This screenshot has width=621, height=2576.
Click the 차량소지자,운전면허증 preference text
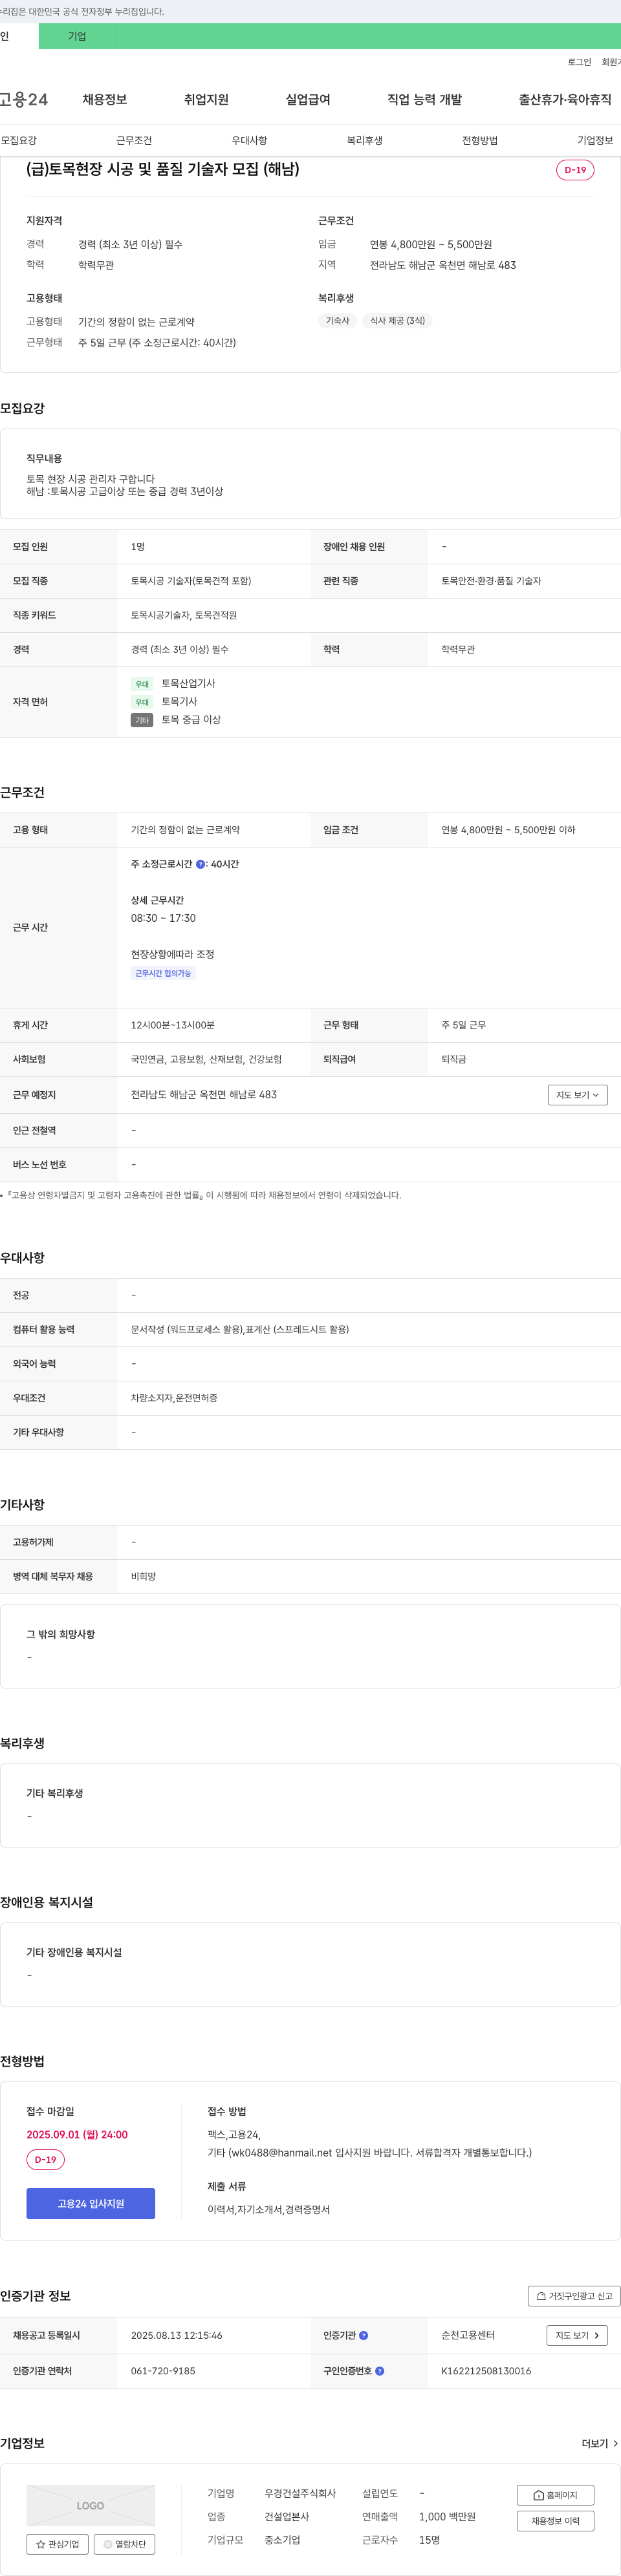(174, 1399)
